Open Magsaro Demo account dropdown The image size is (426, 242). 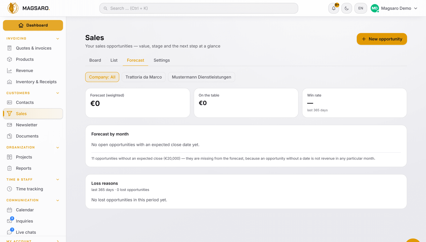tap(394, 8)
